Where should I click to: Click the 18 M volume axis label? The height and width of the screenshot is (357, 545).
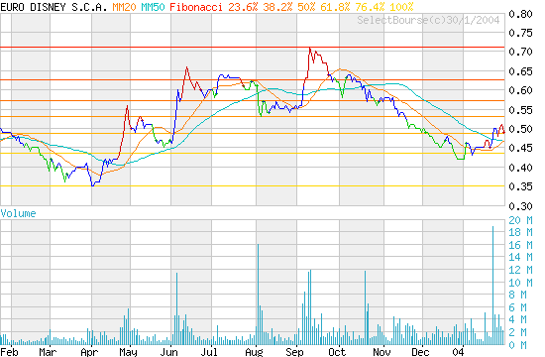click(x=520, y=232)
